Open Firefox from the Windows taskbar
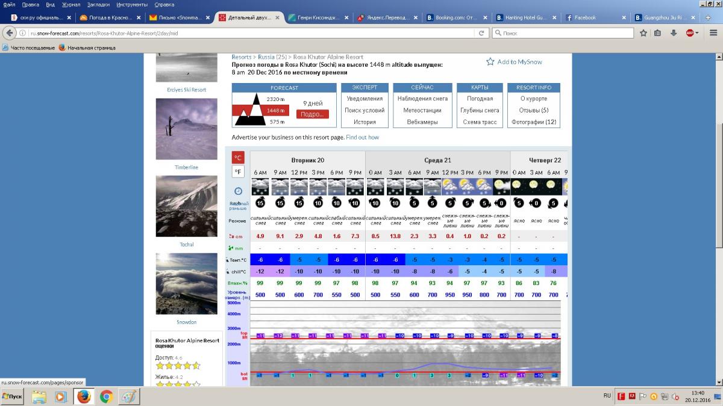Image resolution: width=723 pixels, height=406 pixels. (83, 396)
